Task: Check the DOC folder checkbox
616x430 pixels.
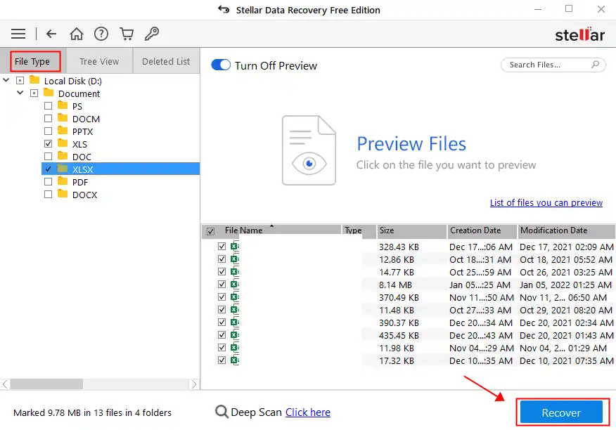Action: [48, 156]
